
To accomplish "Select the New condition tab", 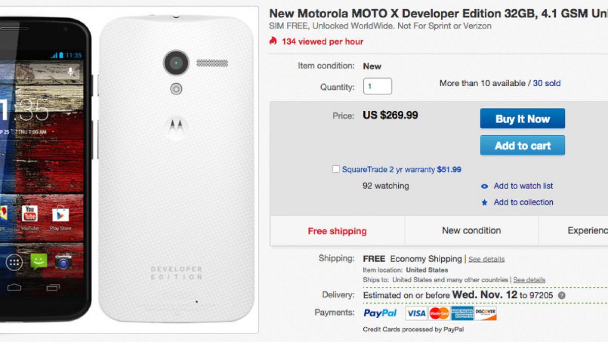I will click(x=471, y=231).
